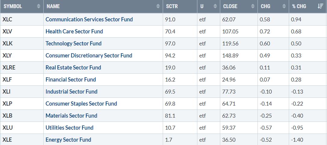327x145 pixels.
Task: Click CHG column sort arrows icon
Action: (x=284, y=6)
